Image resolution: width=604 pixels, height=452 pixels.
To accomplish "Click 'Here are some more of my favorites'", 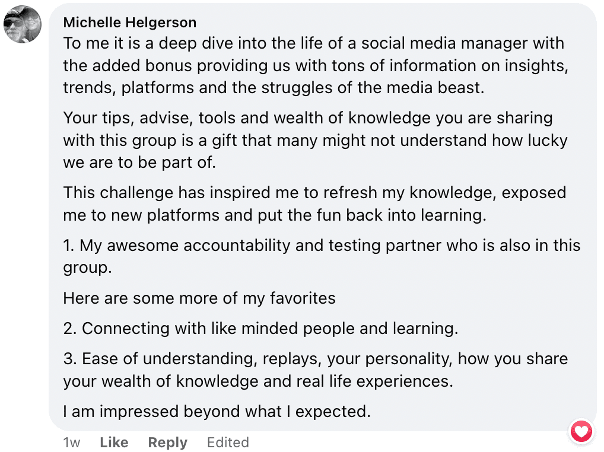I will pos(199,298).
